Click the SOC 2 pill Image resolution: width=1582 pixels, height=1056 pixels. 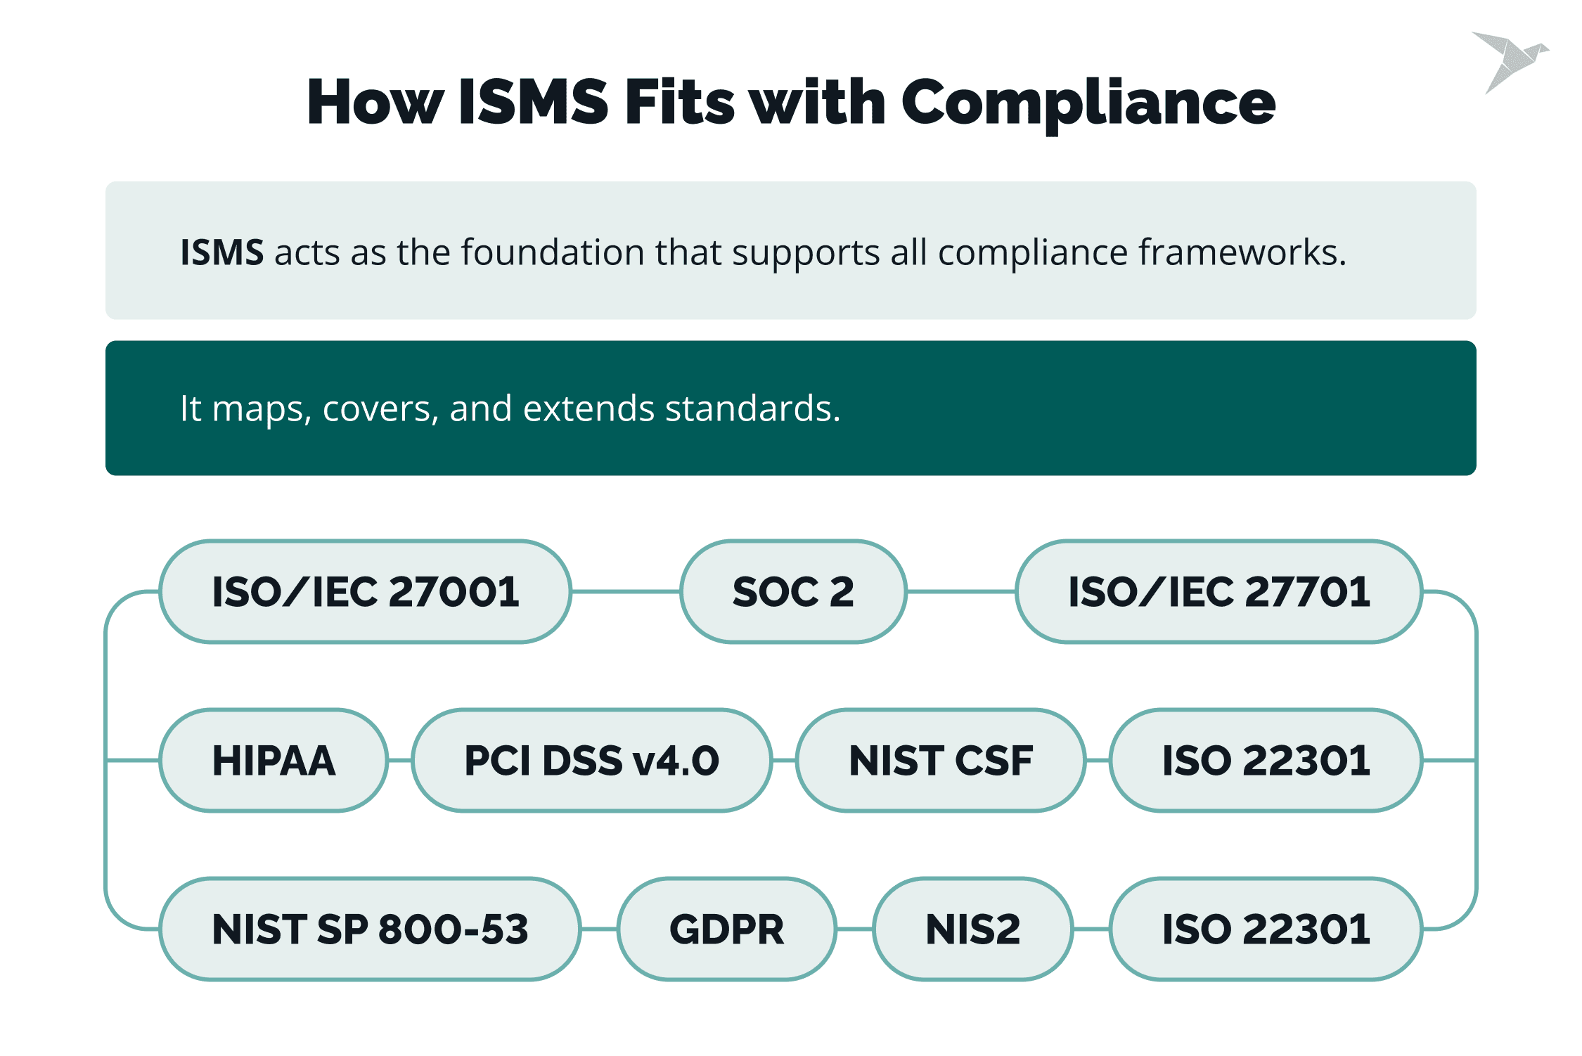[793, 592]
